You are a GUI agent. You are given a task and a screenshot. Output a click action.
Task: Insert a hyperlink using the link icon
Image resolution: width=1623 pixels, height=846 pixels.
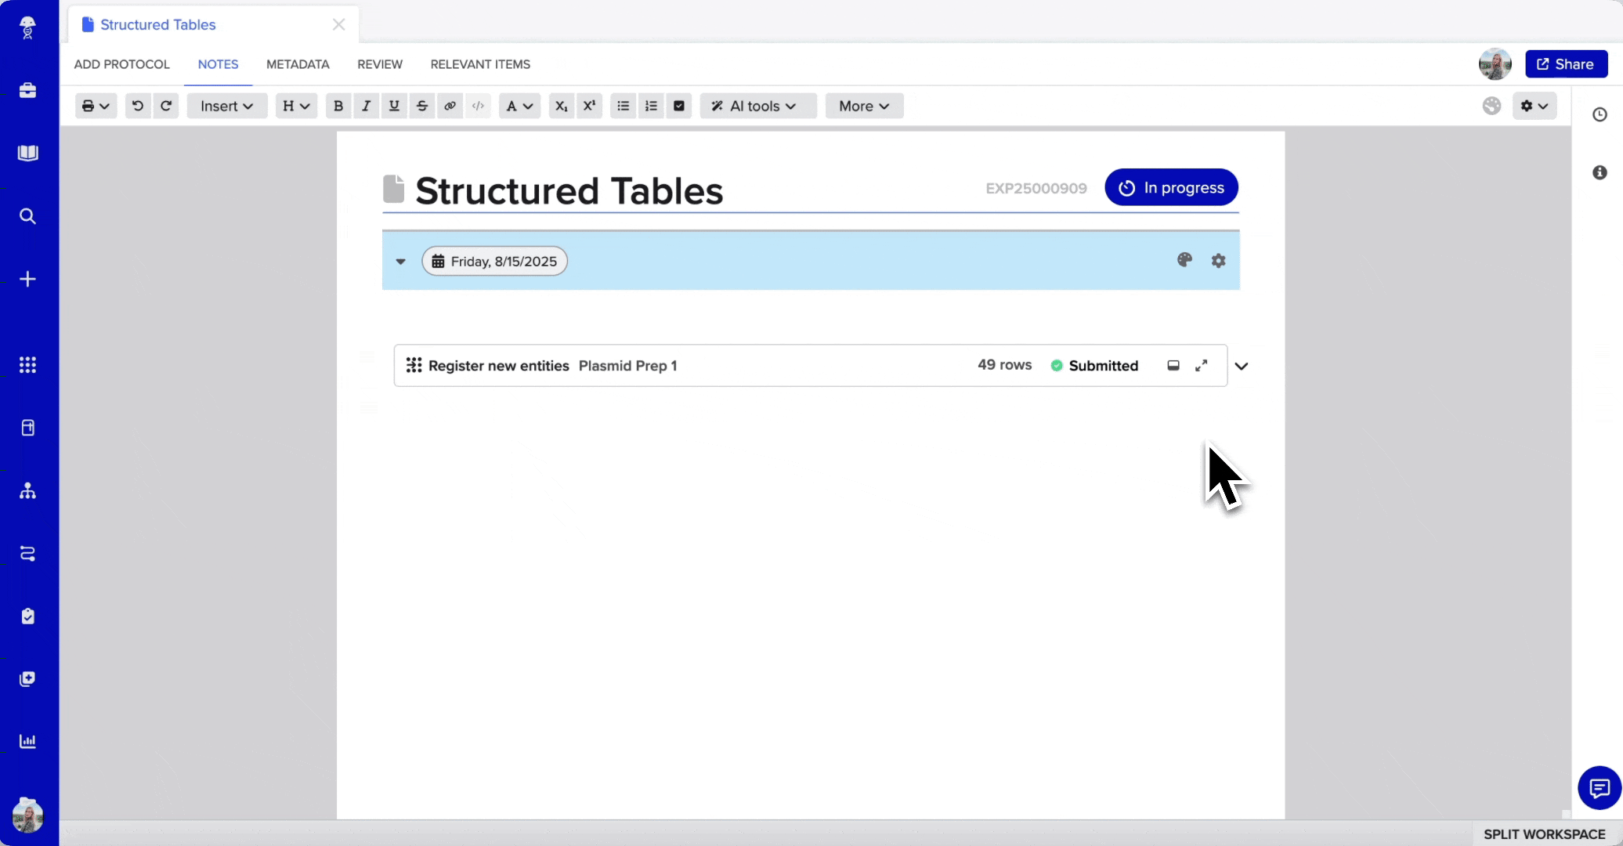[x=450, y=106]
